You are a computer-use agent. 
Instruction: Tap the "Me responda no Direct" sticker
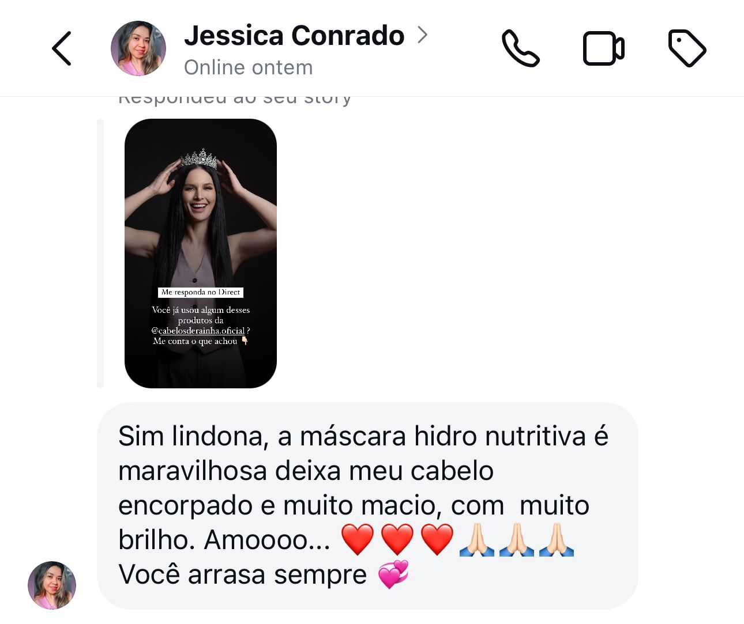tap(201, 292)
